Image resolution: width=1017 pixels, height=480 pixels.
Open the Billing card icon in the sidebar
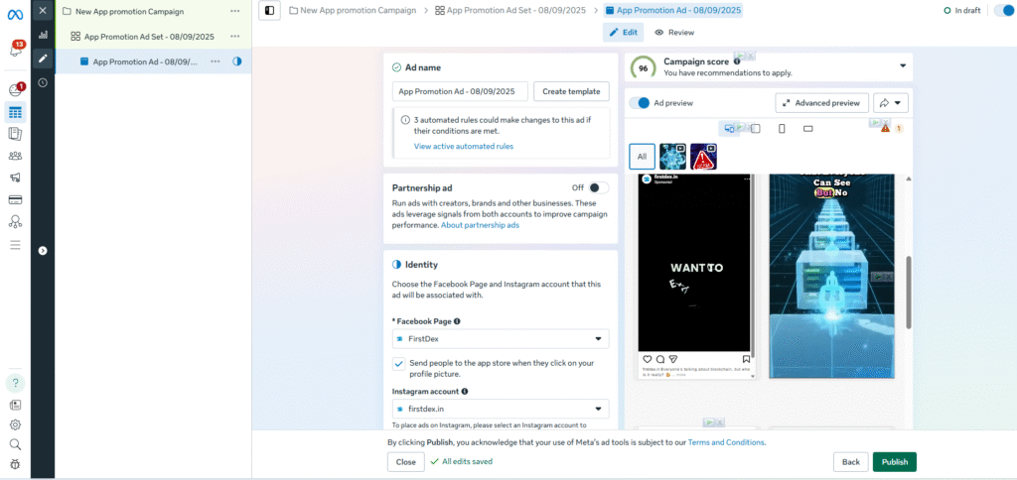click(16, 199)
